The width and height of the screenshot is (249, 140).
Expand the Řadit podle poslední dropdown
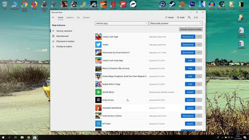[x=176, y=23]
